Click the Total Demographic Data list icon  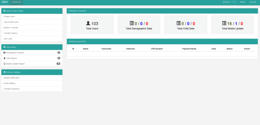[x=132, y=23]
